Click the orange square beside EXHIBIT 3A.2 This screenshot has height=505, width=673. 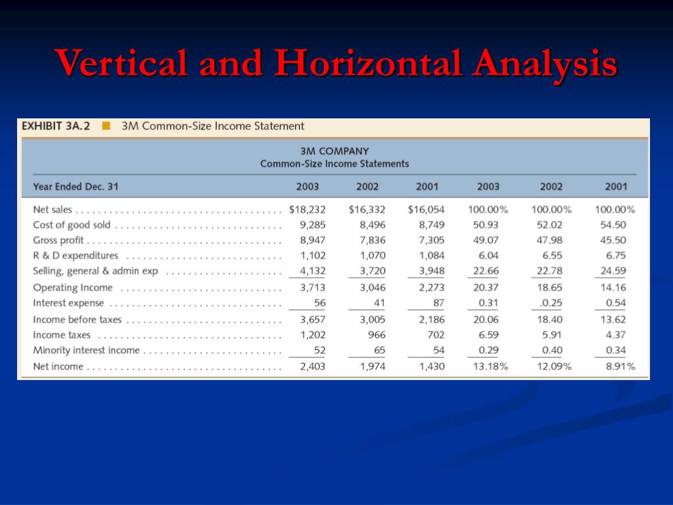click(x=106, y=126)
